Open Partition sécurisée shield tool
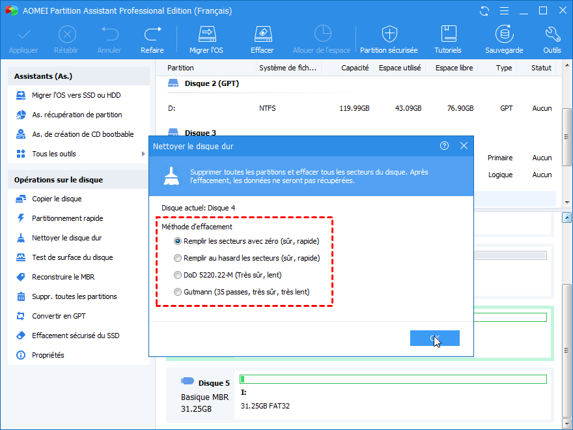Screen dimensions: 573x430 [389, 40]
